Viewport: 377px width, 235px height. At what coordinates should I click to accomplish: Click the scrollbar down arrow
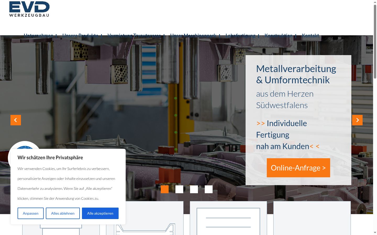click(x=375, y=232)
